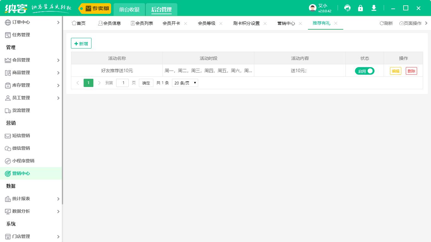The height and width of the screenshot is (242, 431).
Task: Go to 短信营销 marketing
Action: [x=21, y=135]
